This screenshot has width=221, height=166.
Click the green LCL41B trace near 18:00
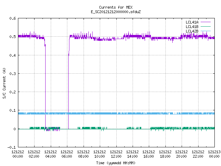pyautogui.click(x=165, y=128)
